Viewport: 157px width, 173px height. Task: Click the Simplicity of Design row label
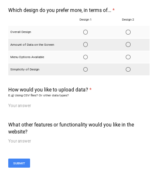coord(25,69)
